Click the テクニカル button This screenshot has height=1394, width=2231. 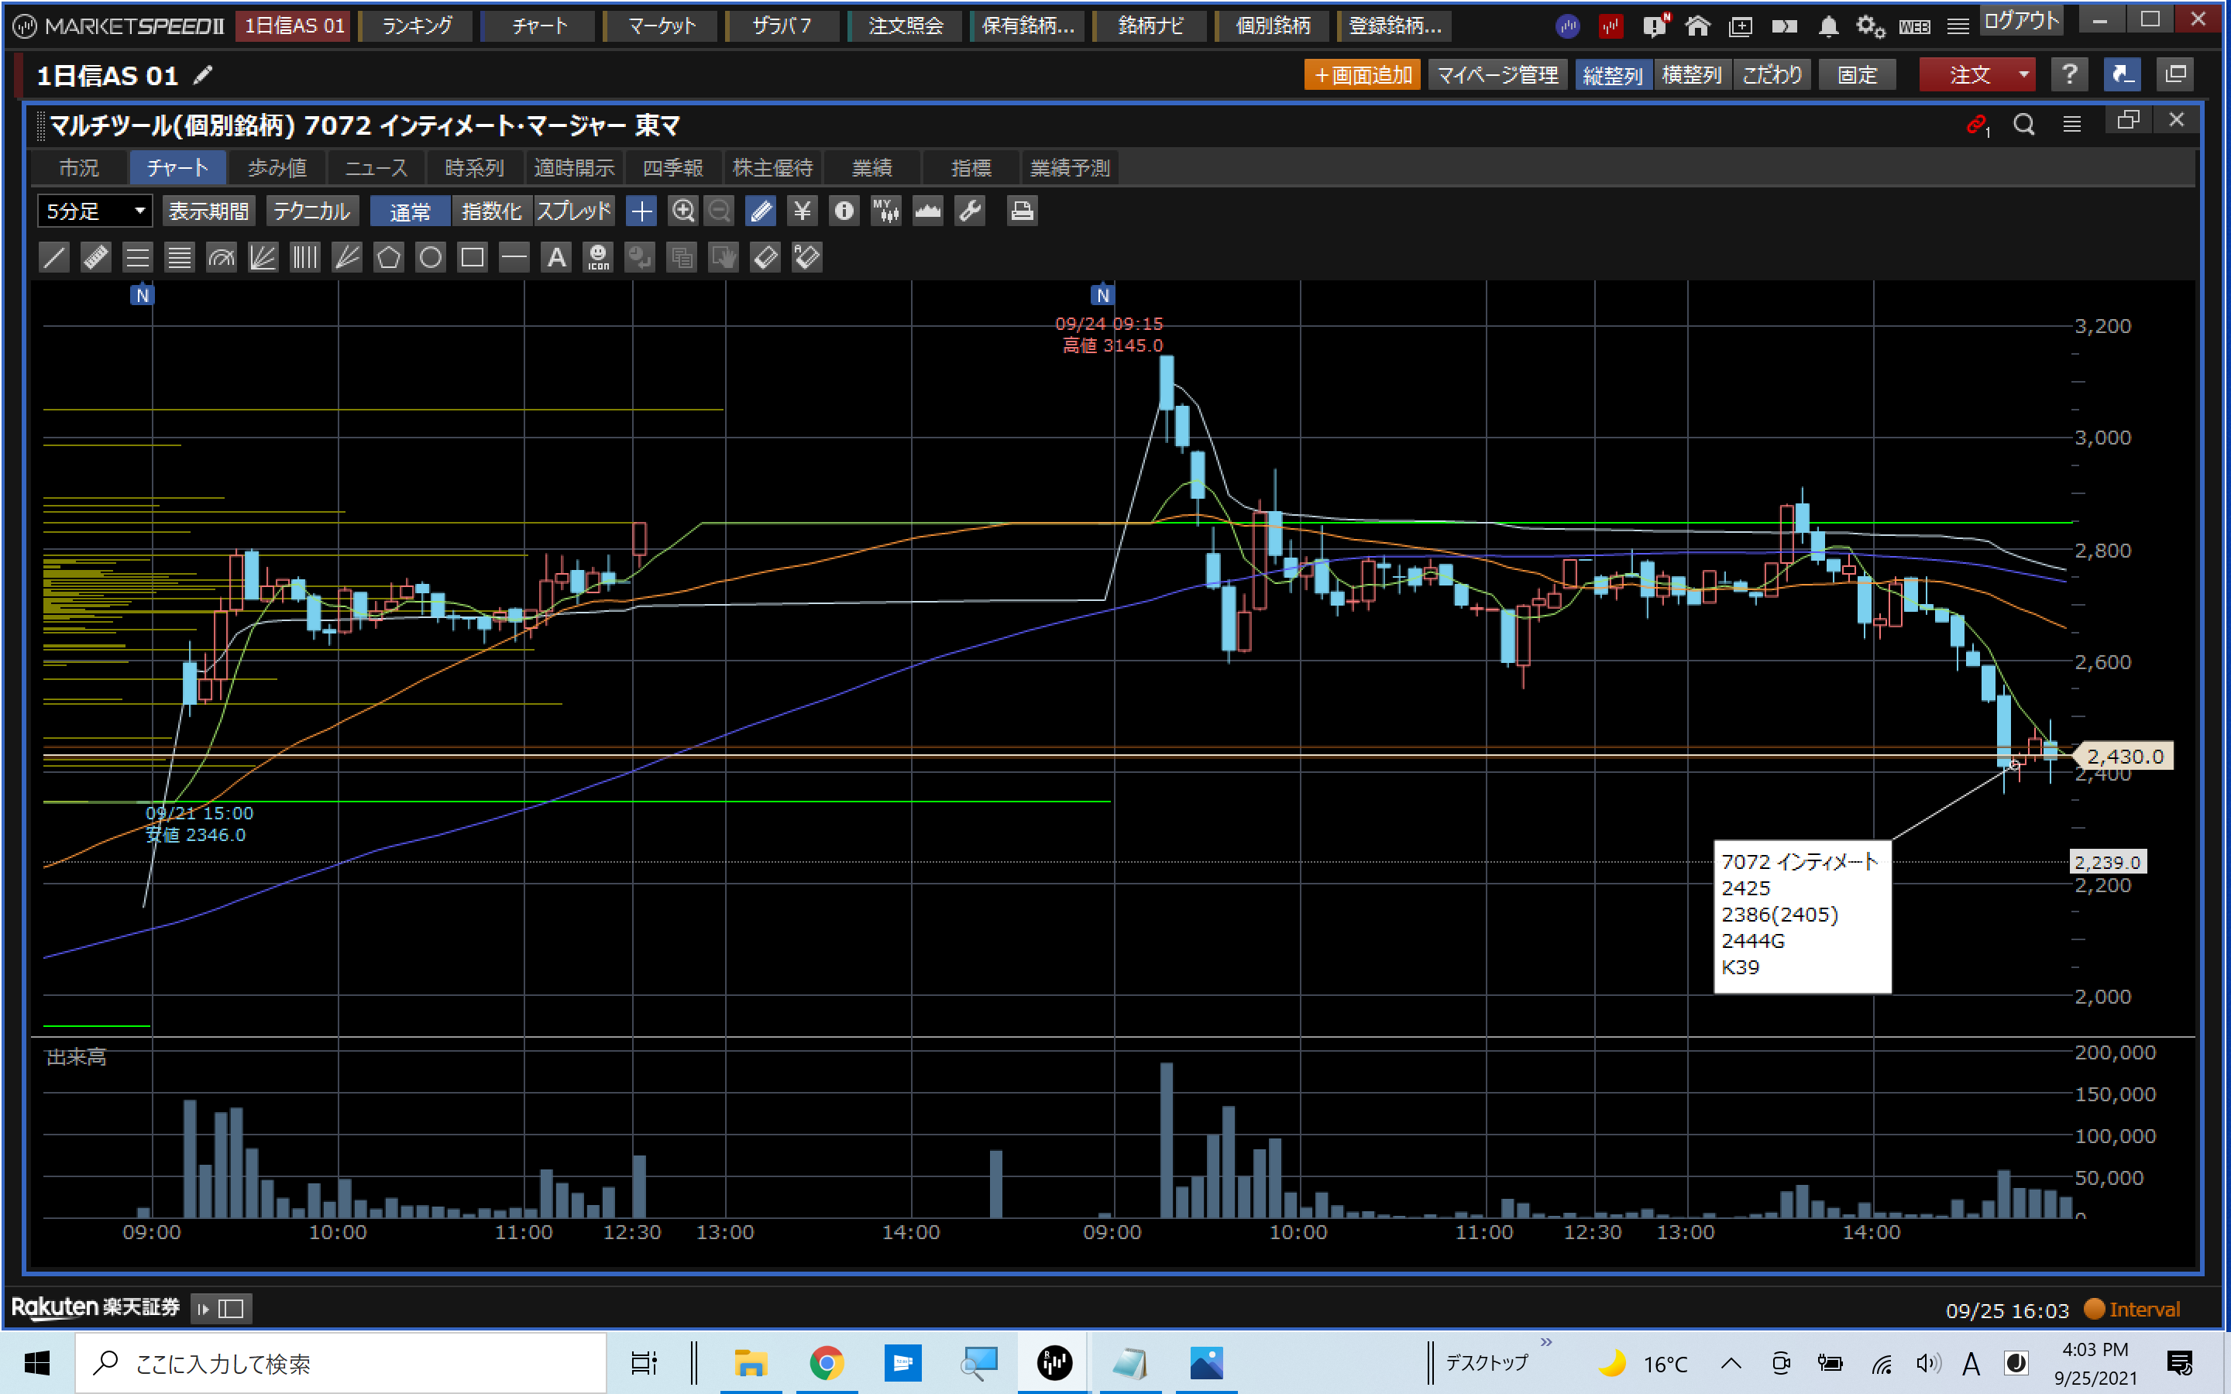point(311,211)
